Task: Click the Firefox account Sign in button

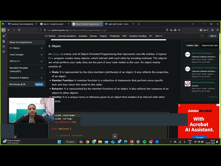Action: tap(204, 30)
